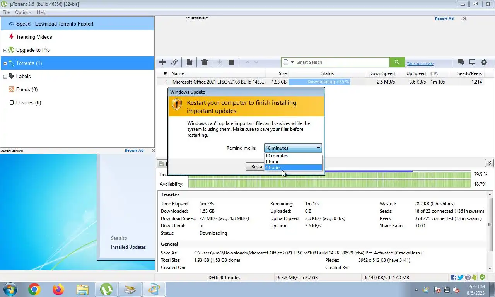Click the Windows Start orb
The height and width of the screenshot is (297, 495).
click(x=10, y=289)
